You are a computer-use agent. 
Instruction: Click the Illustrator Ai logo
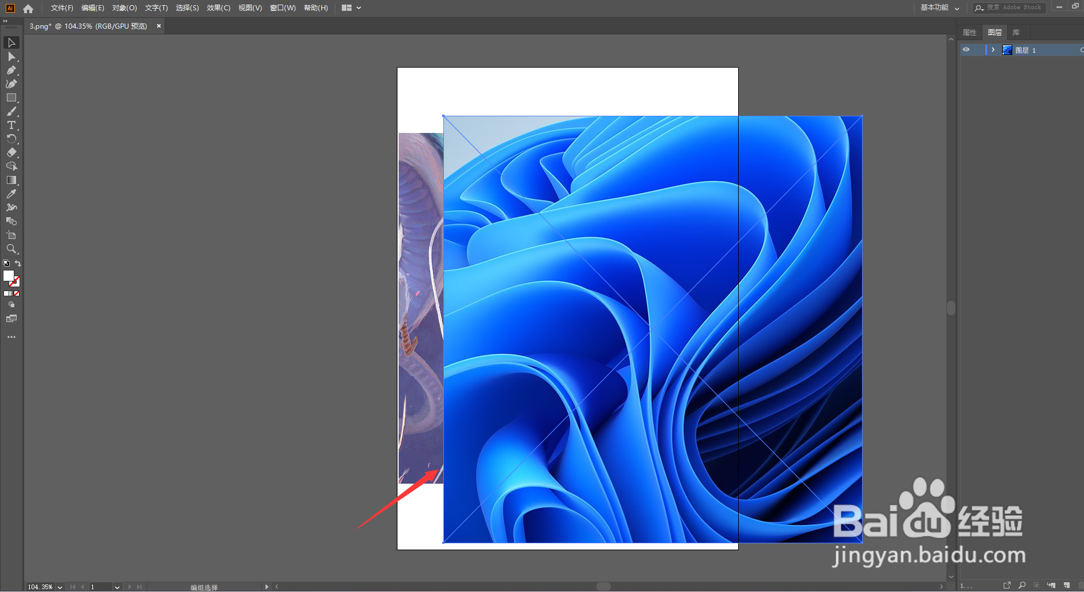pos(10,8)
